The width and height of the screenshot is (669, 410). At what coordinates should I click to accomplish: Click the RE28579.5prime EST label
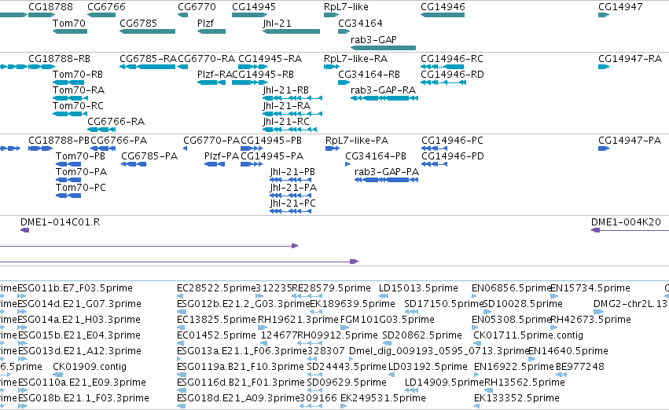[x=332, y=288]
